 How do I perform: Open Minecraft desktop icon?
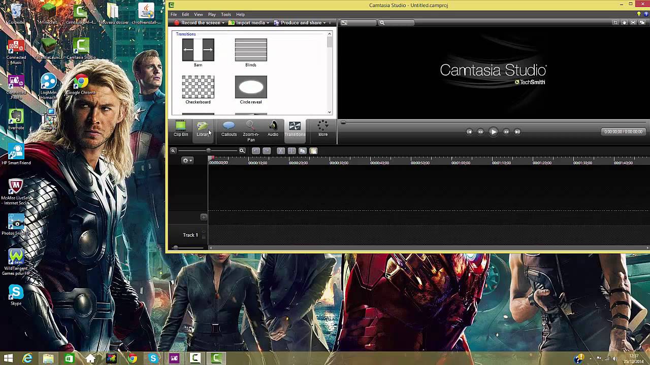point(48,15)
